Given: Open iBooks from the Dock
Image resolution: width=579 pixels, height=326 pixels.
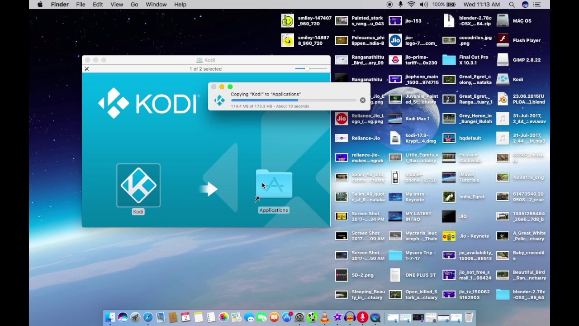Looking at the screenshot, I should tap(274, 317).
